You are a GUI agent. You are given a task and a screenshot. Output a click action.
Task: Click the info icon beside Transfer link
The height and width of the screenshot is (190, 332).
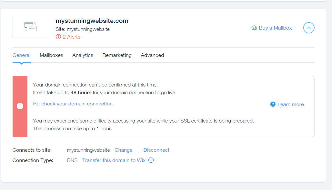pos(151,160)
